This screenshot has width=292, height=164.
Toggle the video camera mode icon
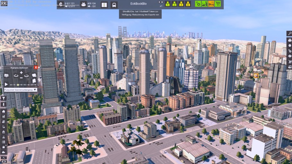coord(34,75)
